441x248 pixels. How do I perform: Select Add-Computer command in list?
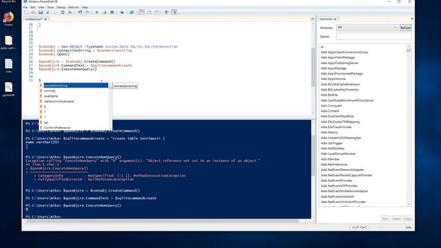[x=331, y=105]
